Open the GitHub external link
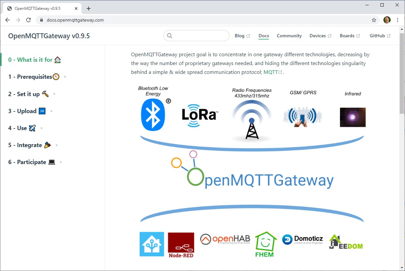This screenshot has height=271, width=405. pyautogui.click(x=380, y=36)
